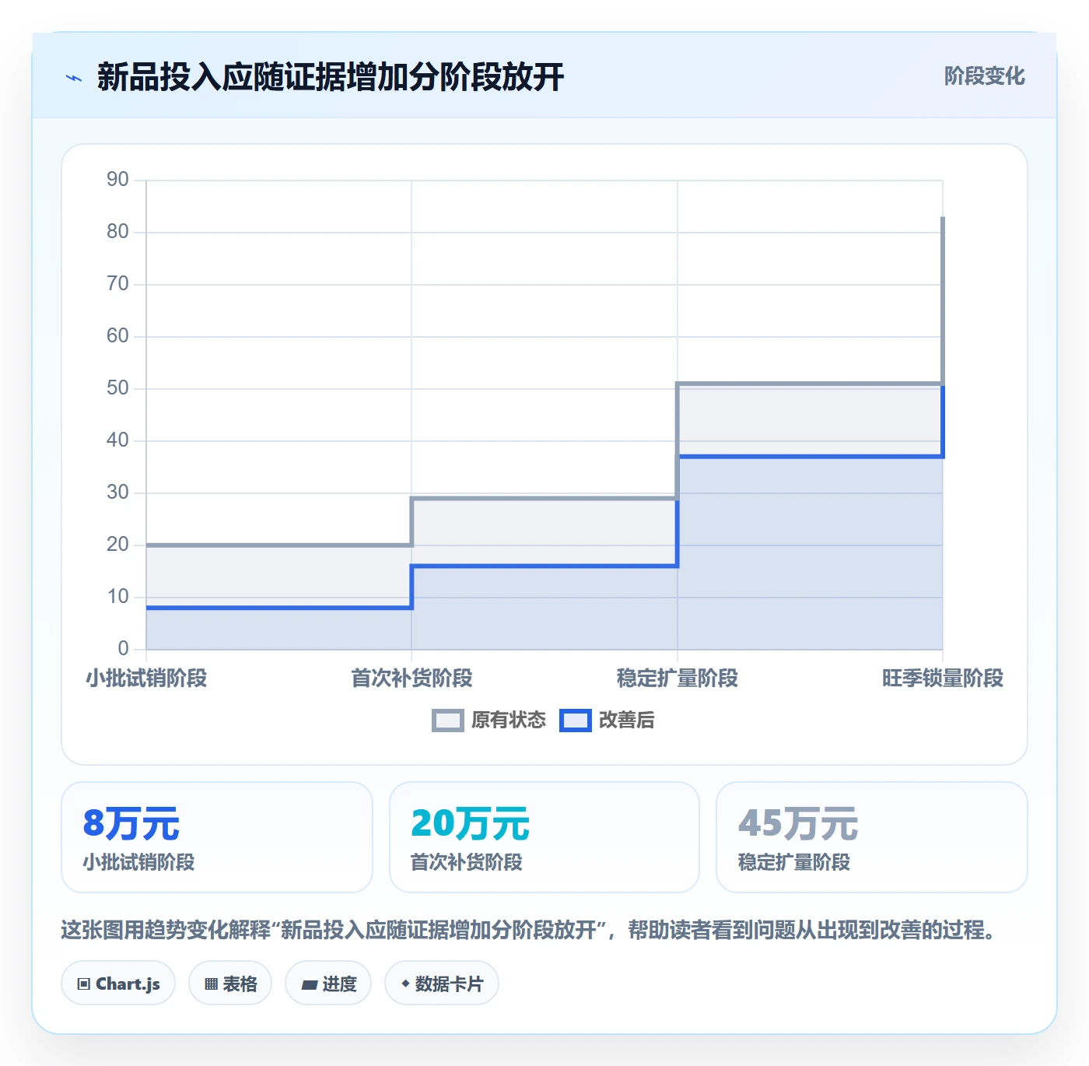This screenshot has width=1089, height=1066.
Task: Click the 旺季锁量阶段 x-axis label
Action: [943, 679]
